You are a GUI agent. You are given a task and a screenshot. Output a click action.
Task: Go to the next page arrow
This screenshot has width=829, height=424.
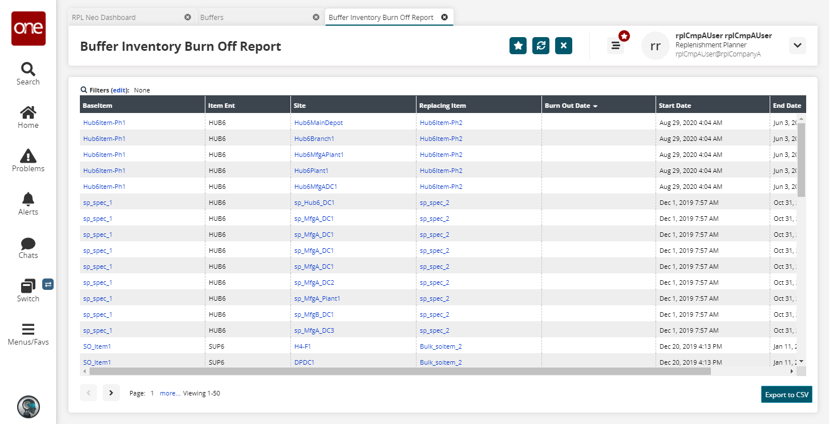point(111,393)
